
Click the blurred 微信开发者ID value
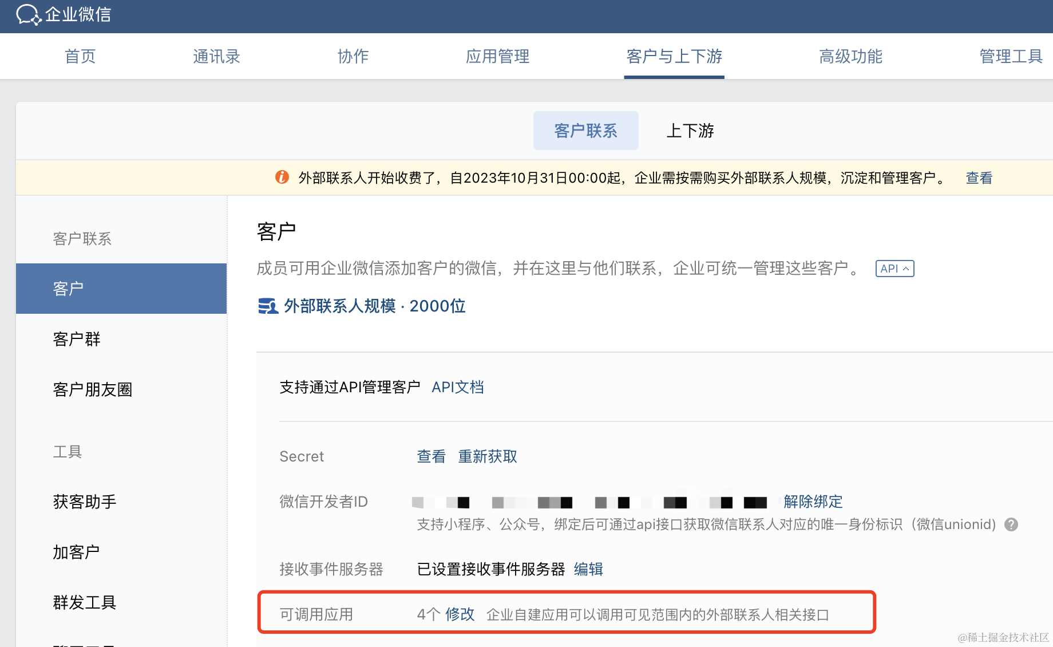[589, 502]
